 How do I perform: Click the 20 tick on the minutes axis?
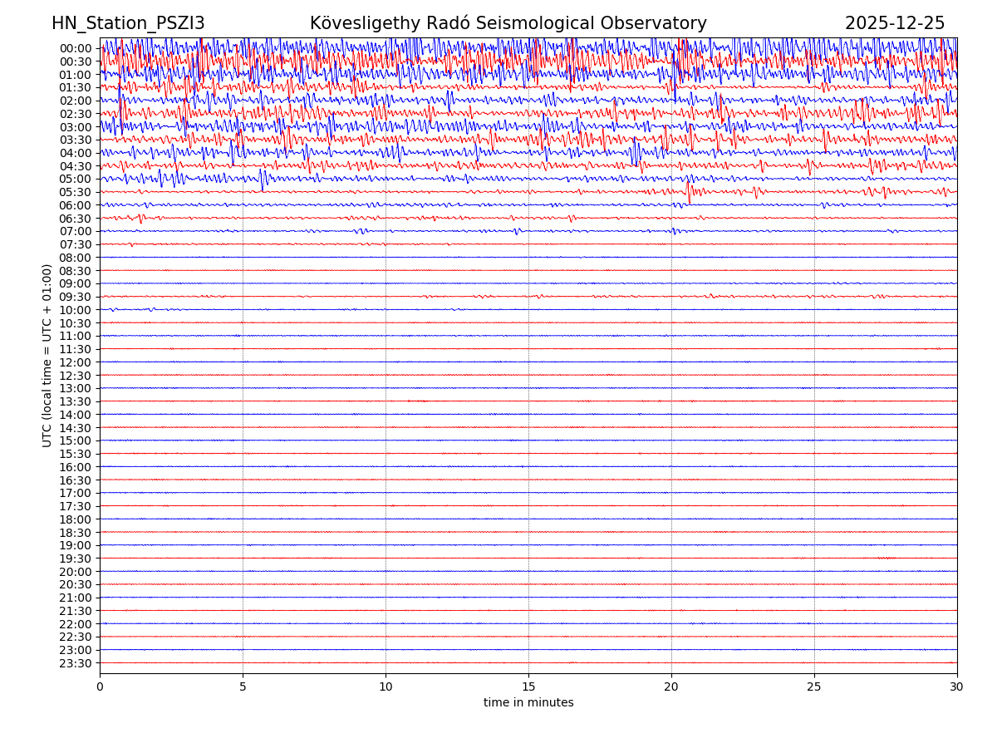(671, 686)
